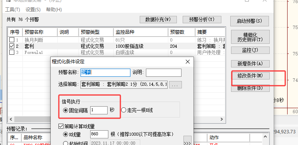Click the 品种名称 column header in records

click(36, 137)
